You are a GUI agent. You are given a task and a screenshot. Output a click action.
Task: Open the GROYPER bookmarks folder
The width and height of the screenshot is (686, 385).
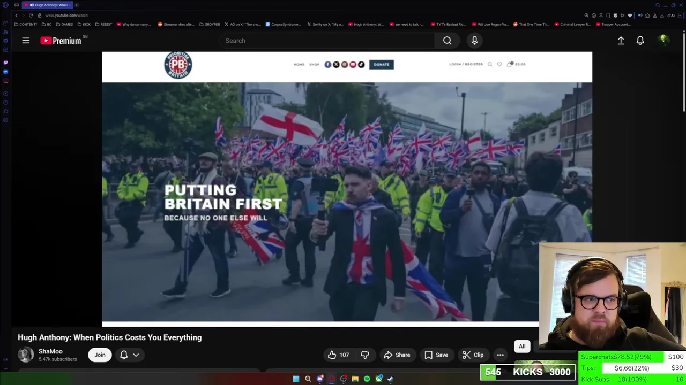pos(210,24)
